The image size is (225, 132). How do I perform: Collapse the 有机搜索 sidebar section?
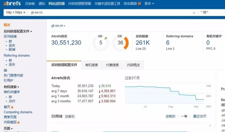tap(11, 87)
